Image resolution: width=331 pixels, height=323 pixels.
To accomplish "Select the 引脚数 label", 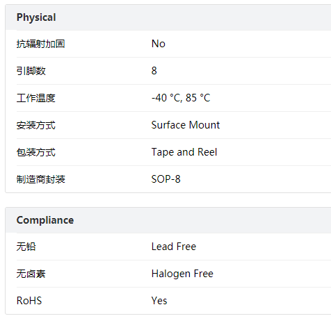I will (x=31, y=71).
